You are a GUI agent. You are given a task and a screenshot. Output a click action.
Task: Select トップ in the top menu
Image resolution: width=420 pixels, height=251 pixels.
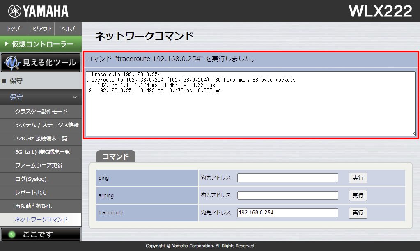click(x=13, y=29)
